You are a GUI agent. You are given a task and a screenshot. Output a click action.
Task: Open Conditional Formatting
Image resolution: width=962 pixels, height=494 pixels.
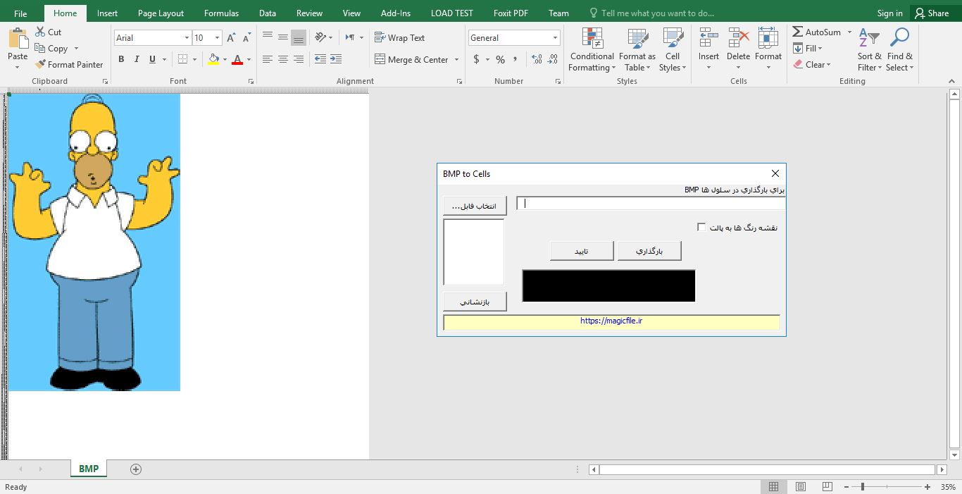tap(592, 49)
